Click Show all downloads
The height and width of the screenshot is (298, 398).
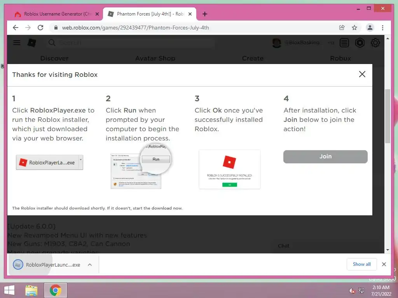[362, 264]
